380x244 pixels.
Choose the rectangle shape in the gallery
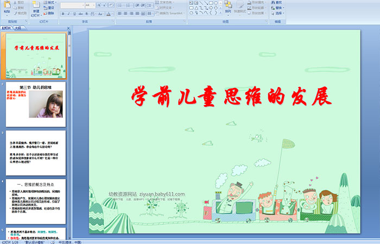pyautogui.click(x=211, y=3)
